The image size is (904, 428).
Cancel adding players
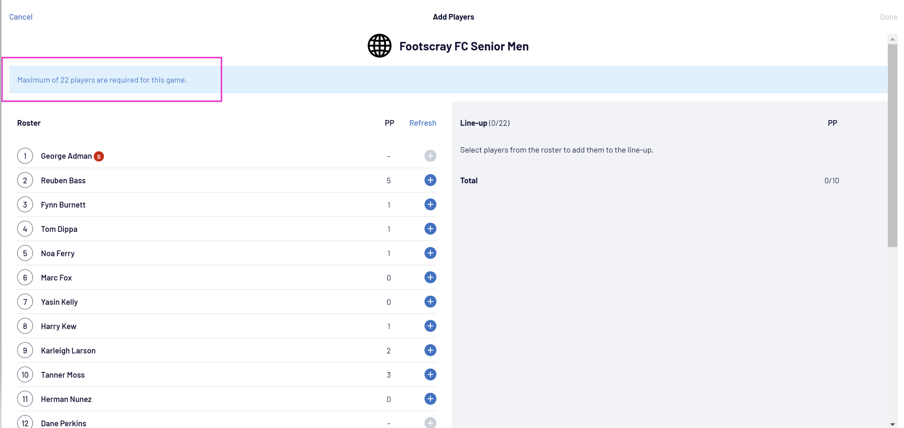point(21,17)
